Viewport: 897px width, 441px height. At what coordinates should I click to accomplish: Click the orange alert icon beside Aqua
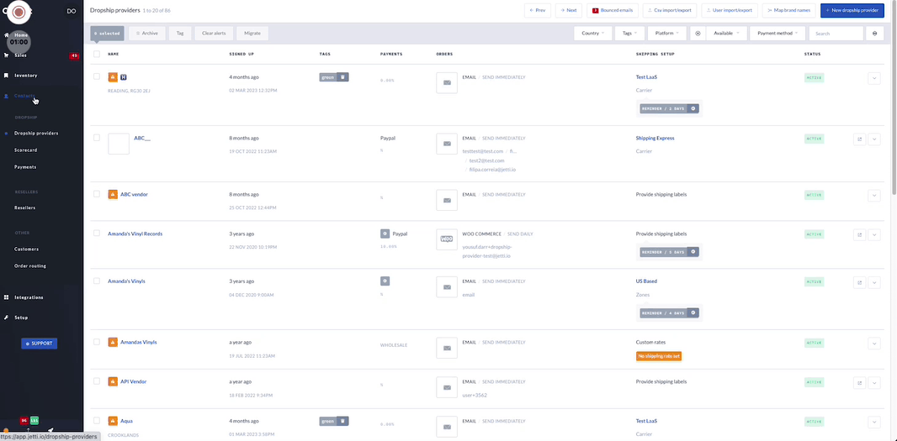[113, 421]
